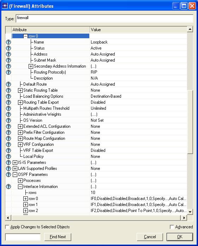Expand Route Map Configuration
198x246 pixels.
coord(20,138)
